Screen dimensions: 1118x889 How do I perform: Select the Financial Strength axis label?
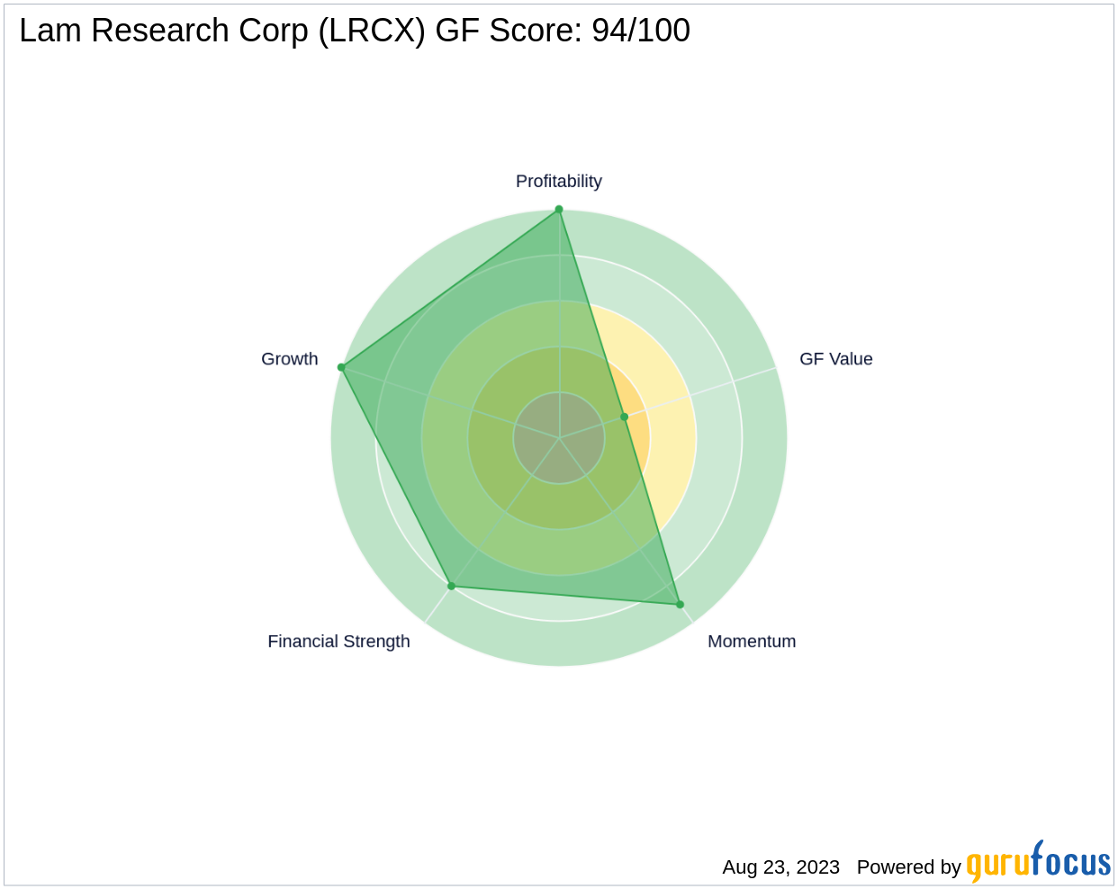[338, 642]
